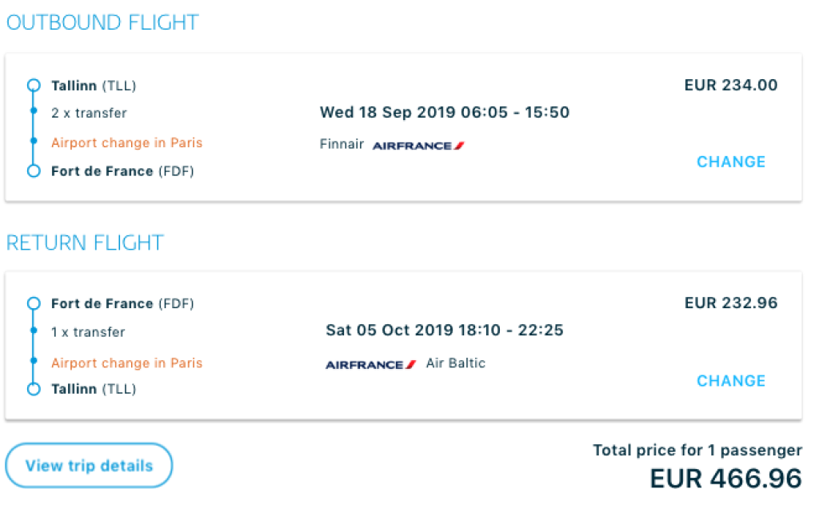Click the Air France logo in return flight

click(x=370, y=365)
